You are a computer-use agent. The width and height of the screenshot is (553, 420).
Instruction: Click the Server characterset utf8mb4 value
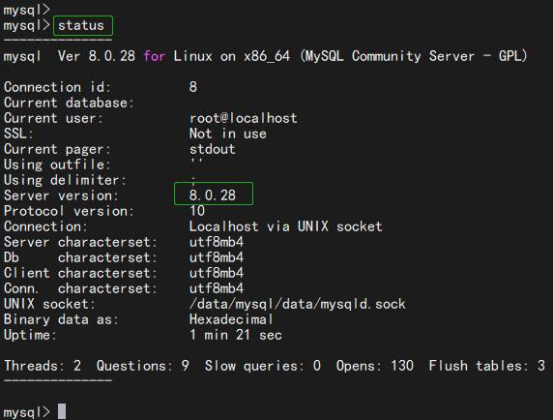pos(217,242)
